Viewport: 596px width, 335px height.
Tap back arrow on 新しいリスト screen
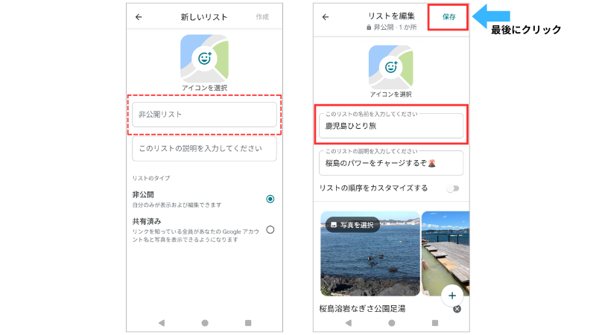click(139, 17)
